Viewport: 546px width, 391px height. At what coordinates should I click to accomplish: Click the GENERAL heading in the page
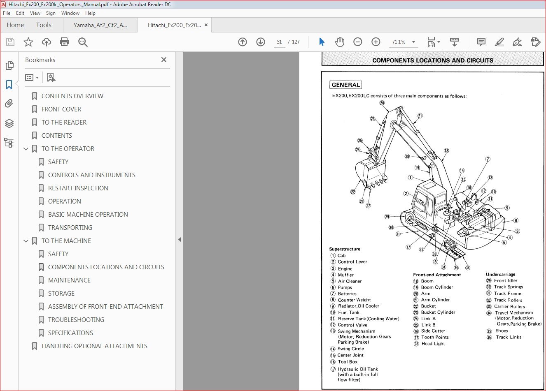(346, 85)
